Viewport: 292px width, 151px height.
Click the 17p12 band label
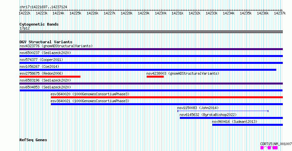pyautogui.click(x=25, y=28)
